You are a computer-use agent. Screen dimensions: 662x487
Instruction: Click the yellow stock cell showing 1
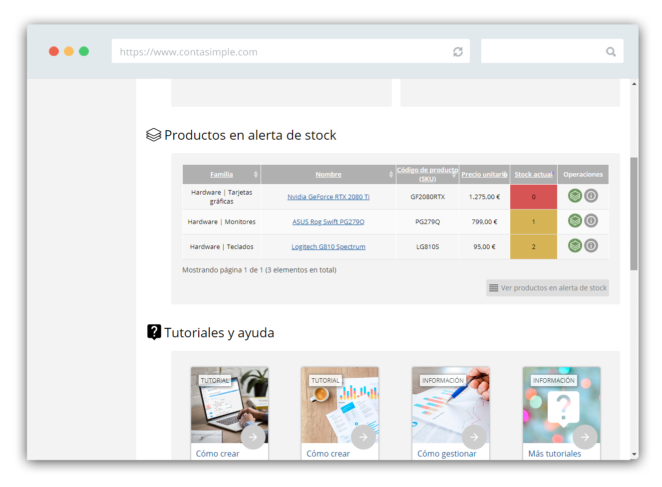[534, 222]
